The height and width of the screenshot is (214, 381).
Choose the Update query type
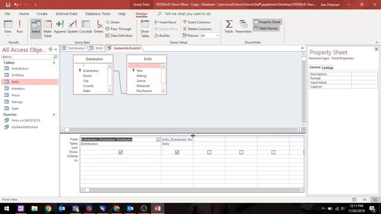tap(73, 27)
